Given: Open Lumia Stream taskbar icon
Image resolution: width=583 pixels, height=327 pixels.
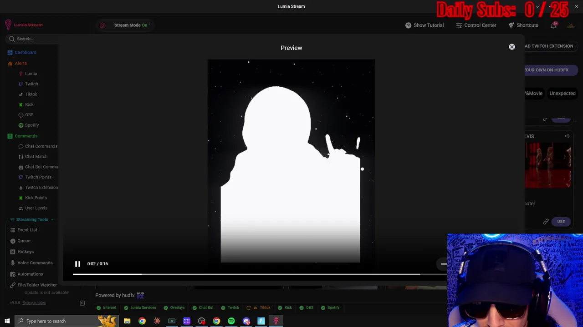Looking at the screenshot, I should pyautogui.click(x=276, y=321).
